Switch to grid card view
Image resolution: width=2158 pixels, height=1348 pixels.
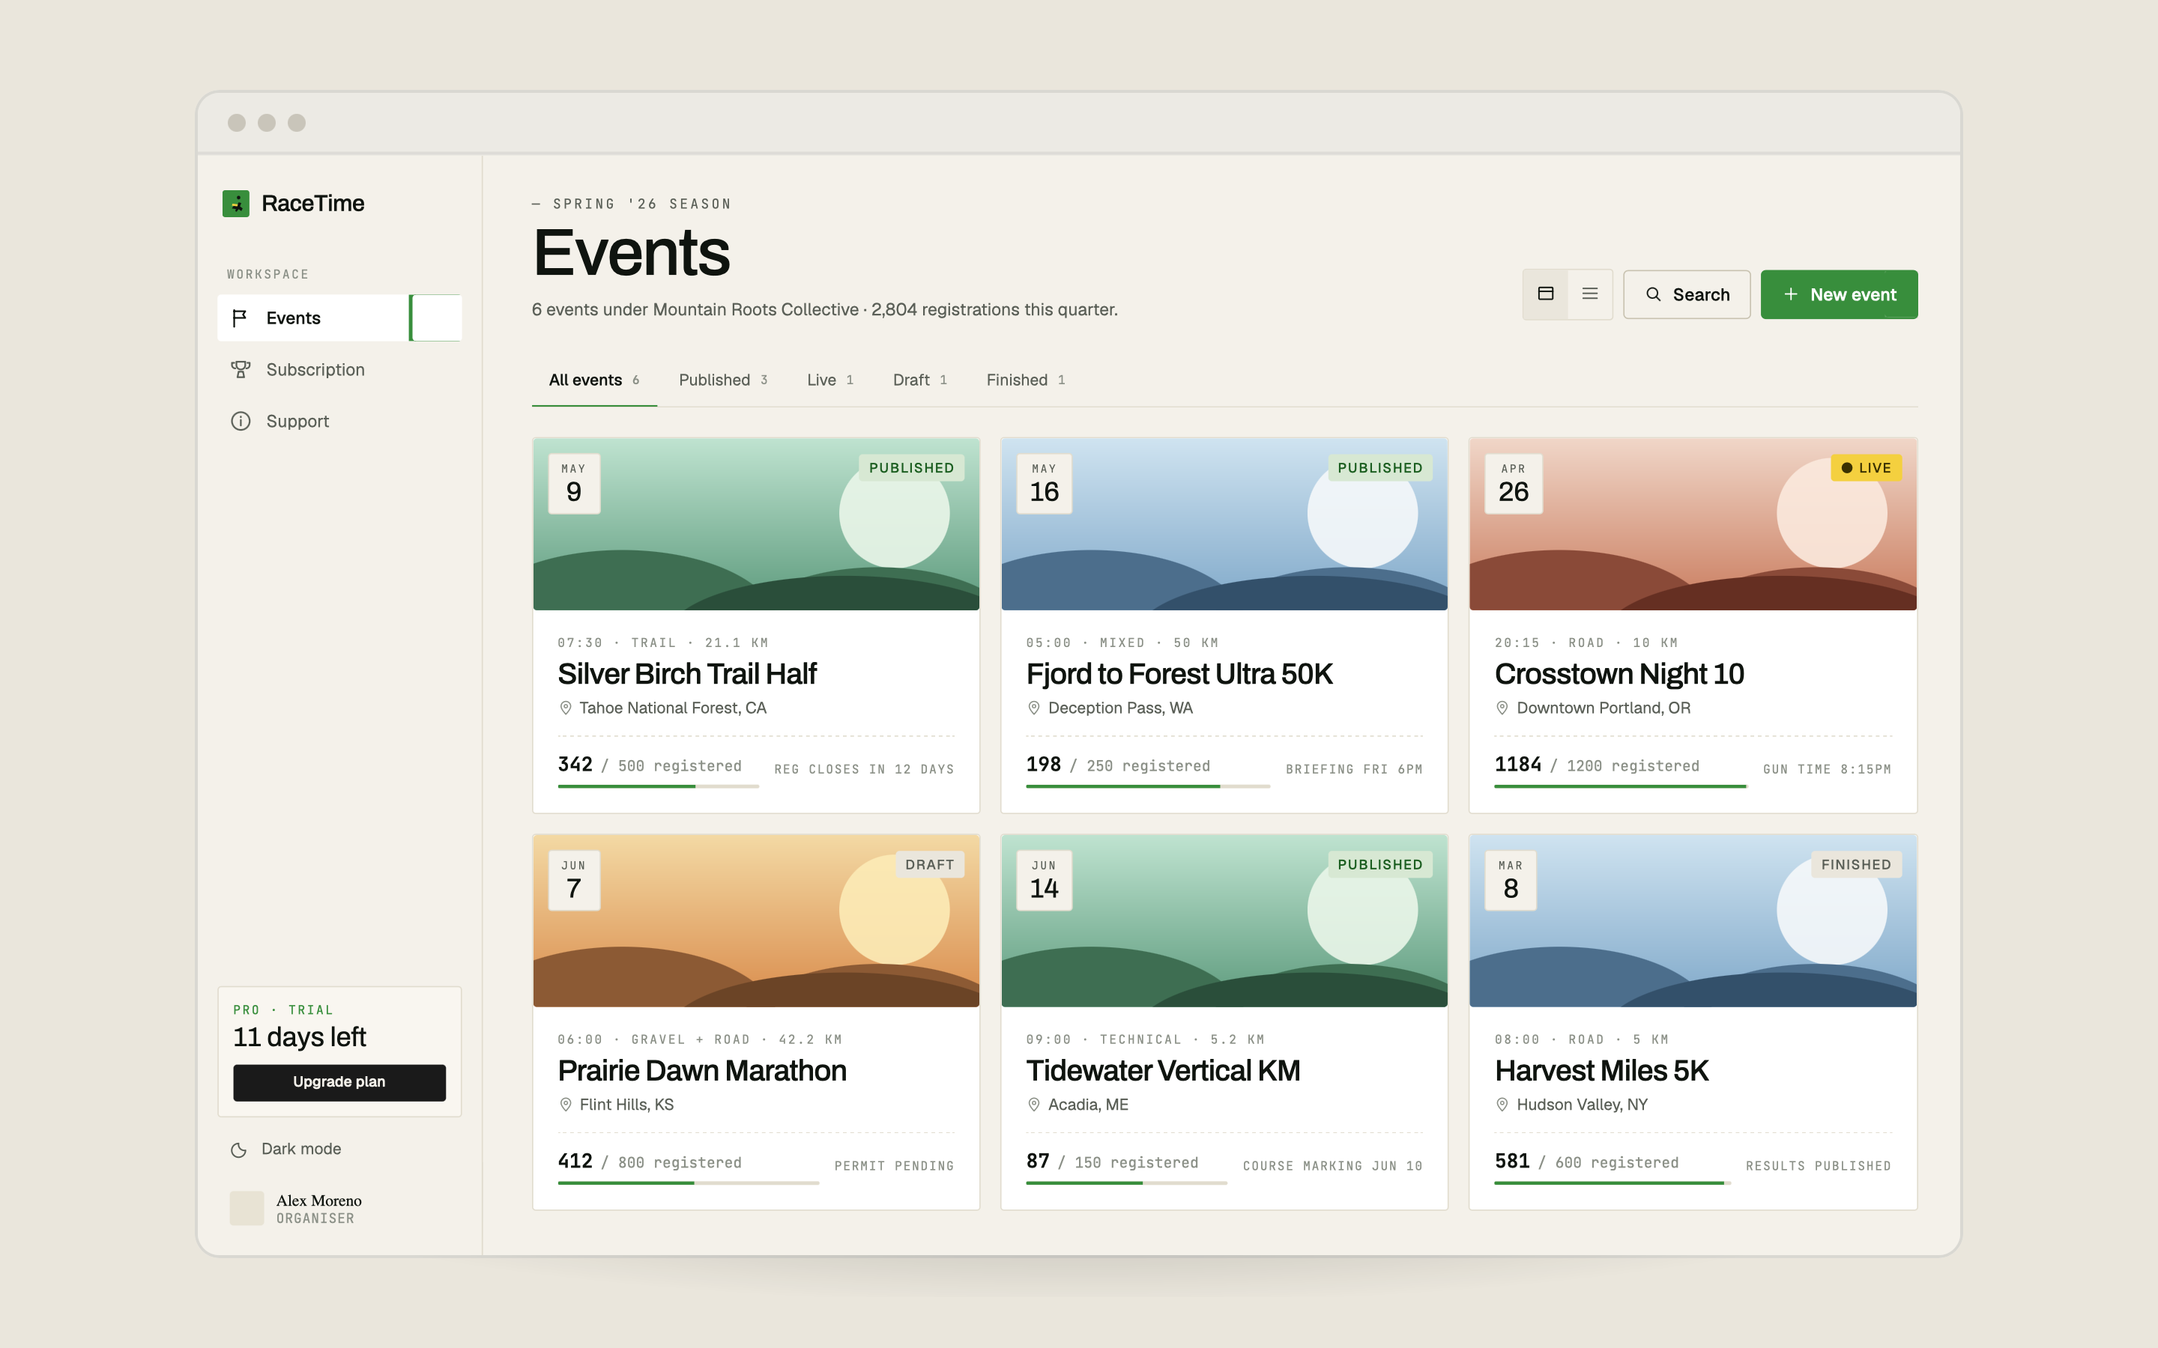click(x=1545, y=294)
